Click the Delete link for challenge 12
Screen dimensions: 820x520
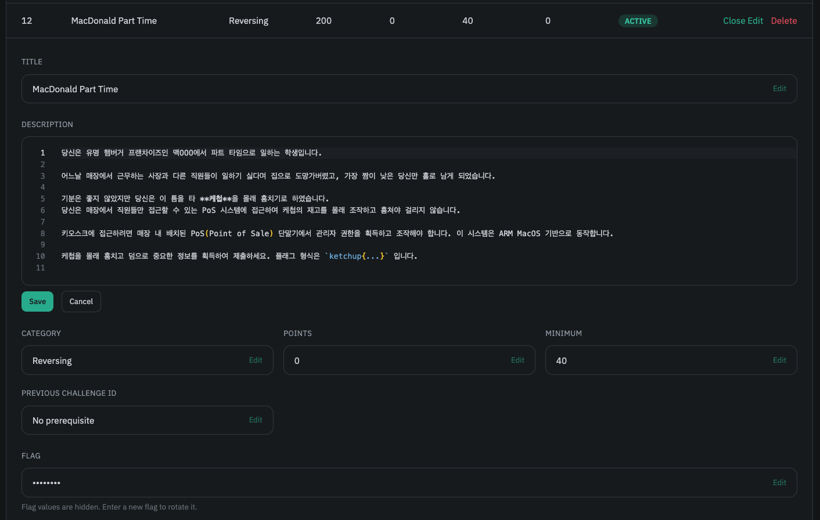pos(783,20)
